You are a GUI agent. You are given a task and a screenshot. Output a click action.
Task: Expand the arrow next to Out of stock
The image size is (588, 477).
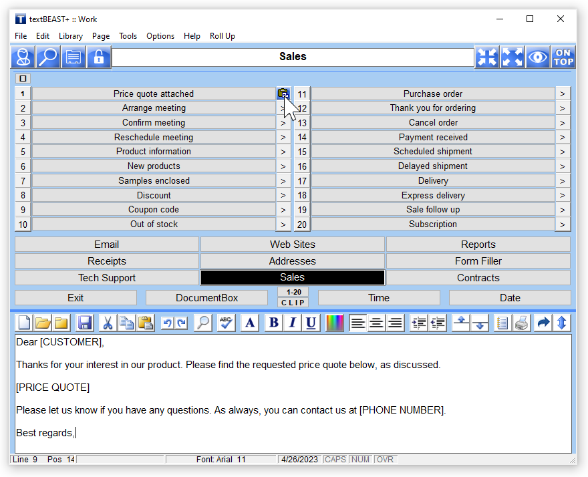click(x=283, y=224)
